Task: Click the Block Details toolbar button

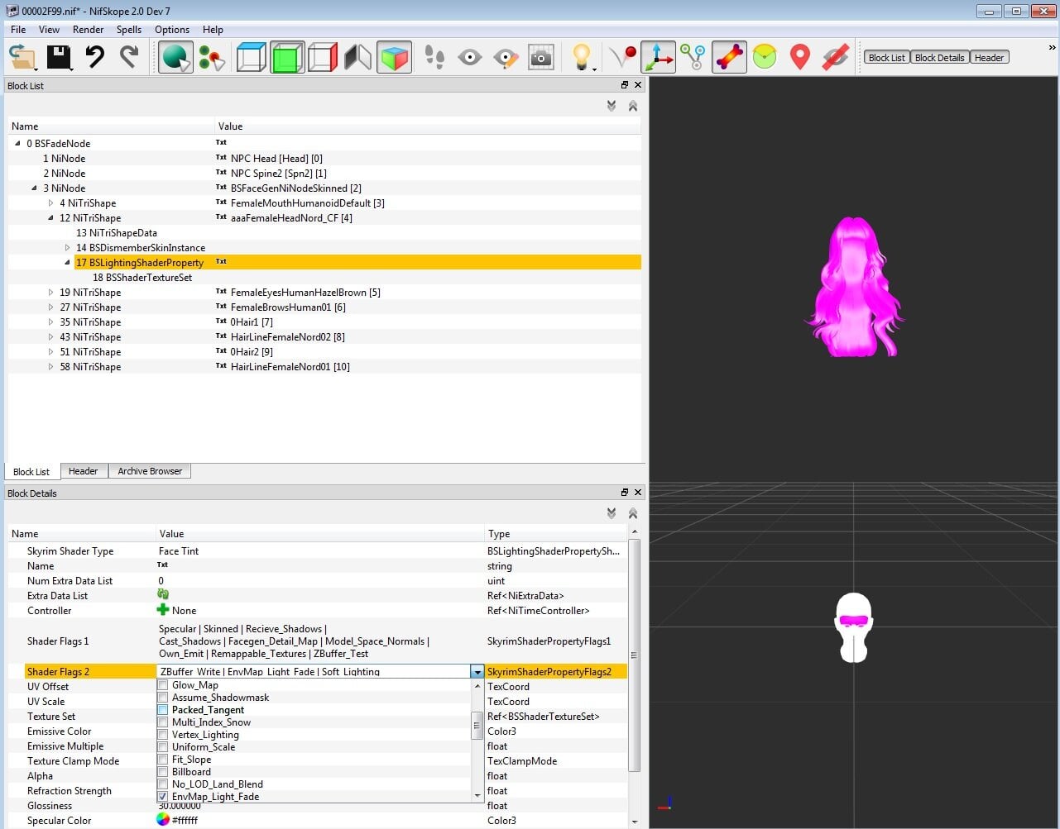Action: click(x=939, y=58)
